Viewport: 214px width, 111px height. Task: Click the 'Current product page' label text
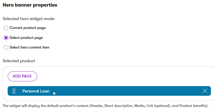pyautogui.click(x=28, y=28)
